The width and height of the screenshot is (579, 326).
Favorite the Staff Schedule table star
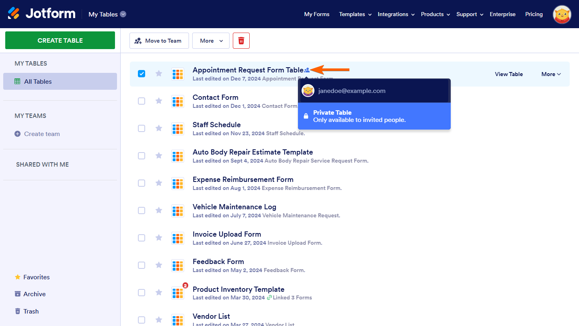click(x=159, y=128)
